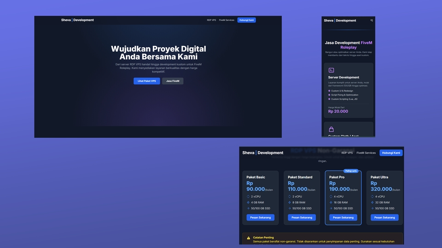Open RDP VPS in the pricing page navbar
442x248 pixels.
[x=347, y=153]
